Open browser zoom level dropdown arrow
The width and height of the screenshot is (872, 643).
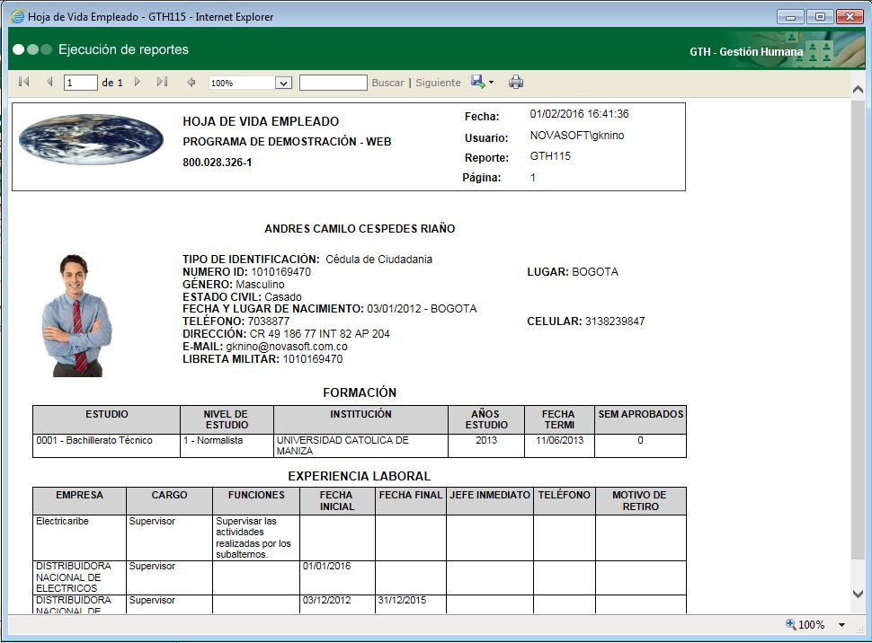coord(842,625)
